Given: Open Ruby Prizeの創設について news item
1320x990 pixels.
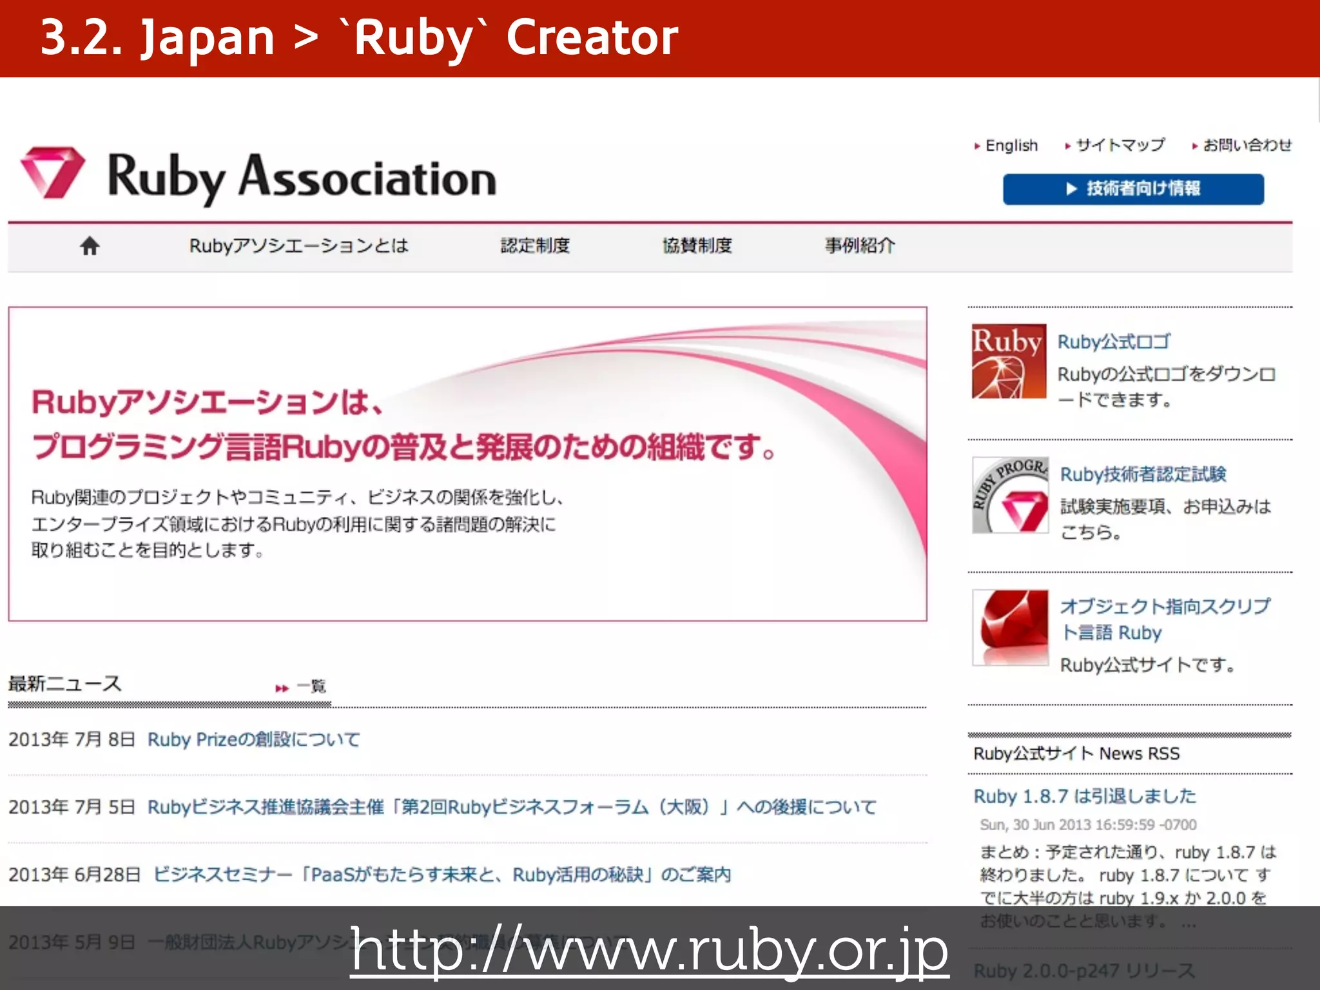Looking at the screenshot, I should click(253, 739).
